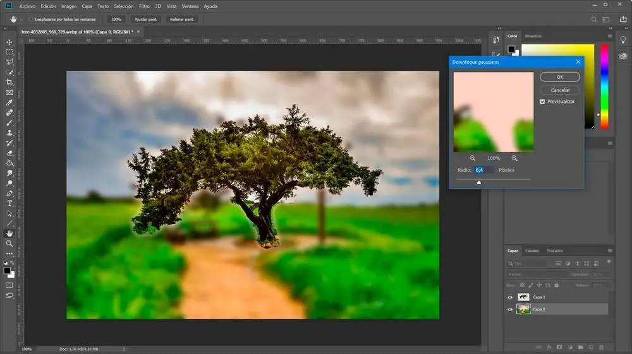
Task: Select the Zoom tool in the toolbar
Action: pos(9,243)
